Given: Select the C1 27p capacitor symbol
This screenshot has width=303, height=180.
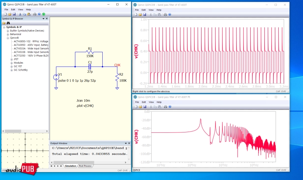Looking at the screenshot, I should click(90, 67).
